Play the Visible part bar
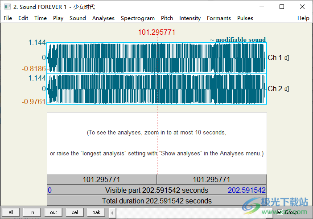Screen dimensions: 313x219 (156, 190)
